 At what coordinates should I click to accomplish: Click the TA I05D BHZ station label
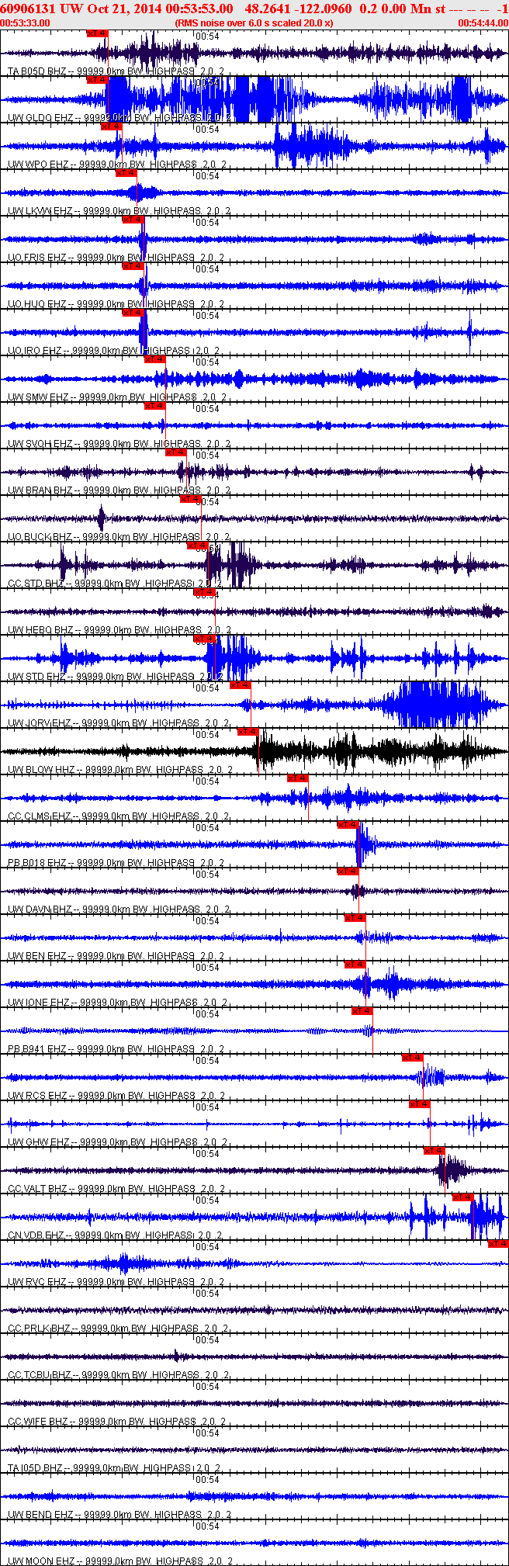pos(115,1468)
